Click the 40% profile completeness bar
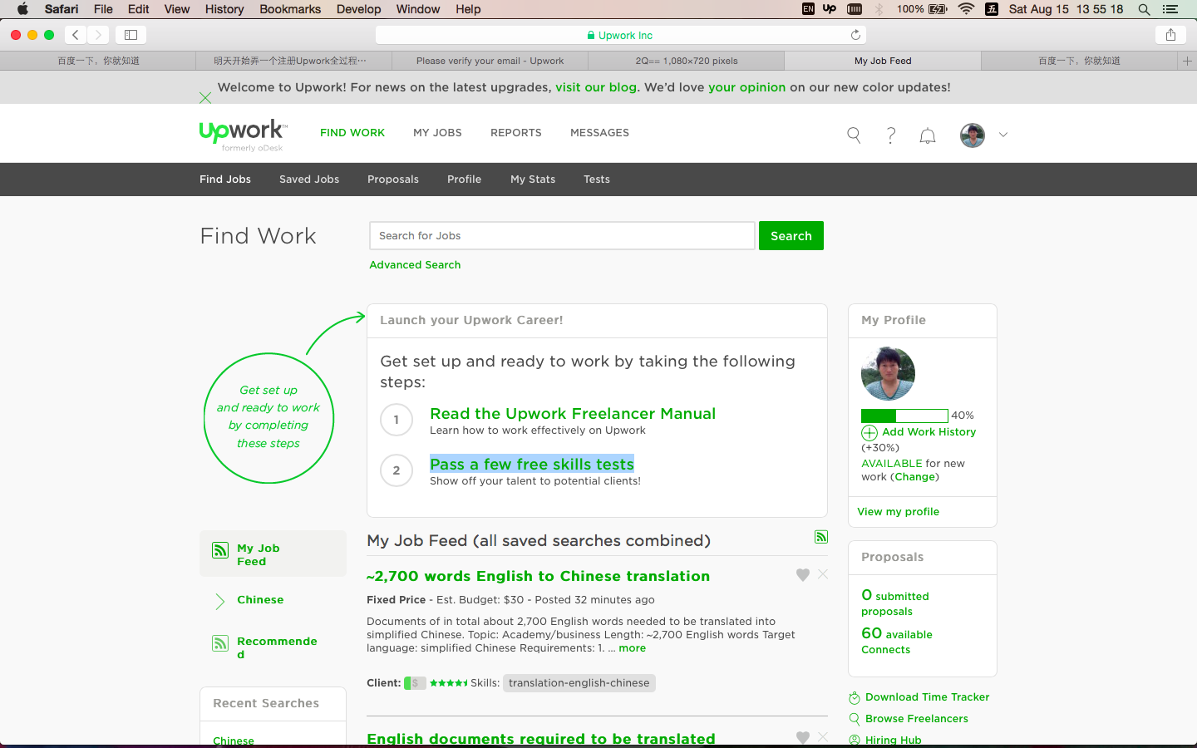 tap(904, 416)
